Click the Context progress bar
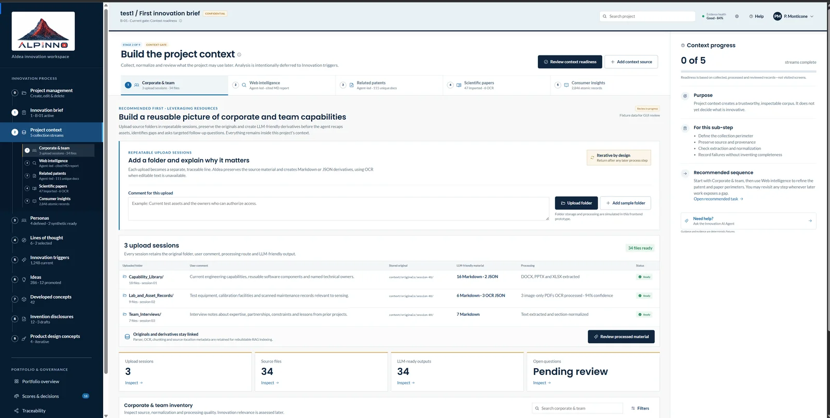 pyautogui.click(x=749, y=71)
